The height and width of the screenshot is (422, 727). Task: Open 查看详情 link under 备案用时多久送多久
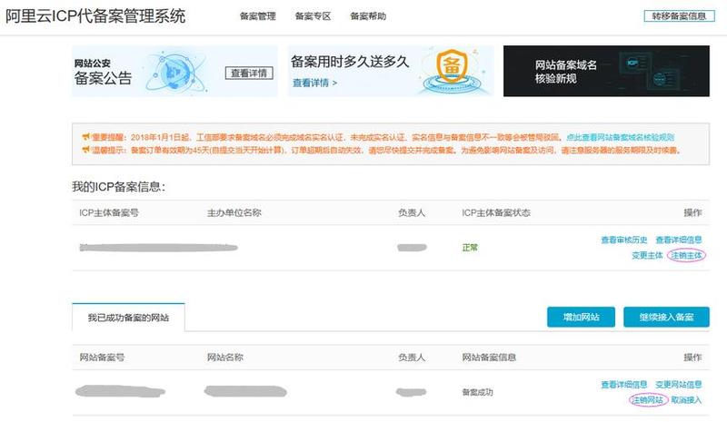tap(314, 83)
